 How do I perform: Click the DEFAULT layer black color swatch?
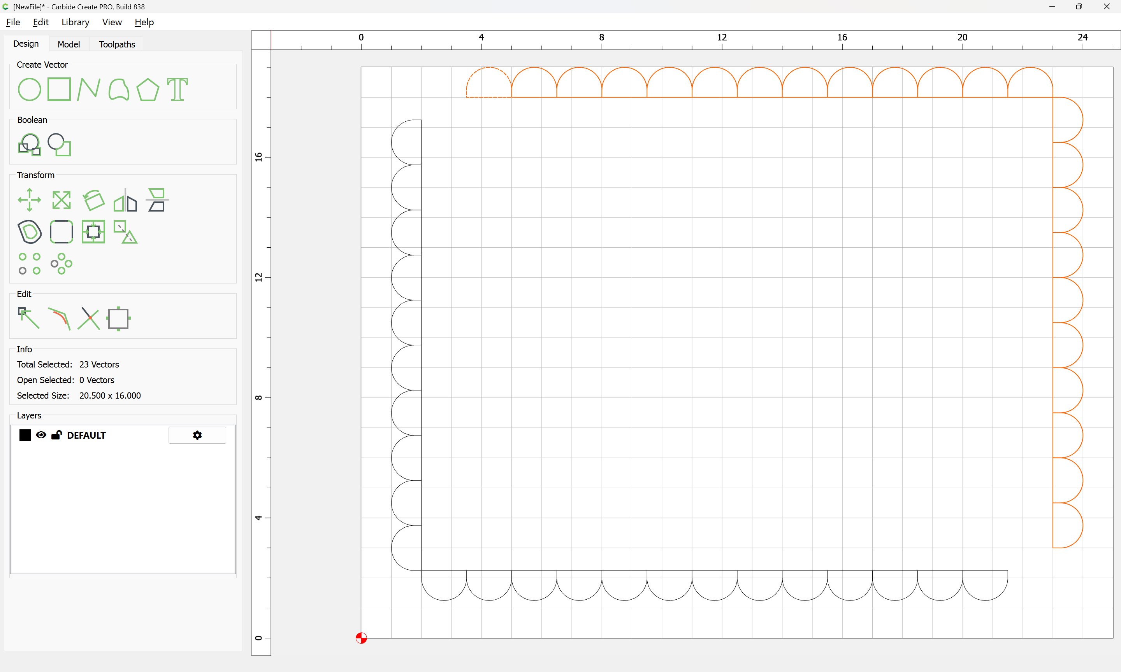click(x=25, y=435)
